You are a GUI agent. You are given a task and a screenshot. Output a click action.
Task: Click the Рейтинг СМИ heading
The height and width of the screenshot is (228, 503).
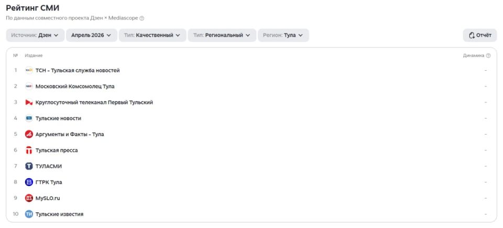click(32, 8)
